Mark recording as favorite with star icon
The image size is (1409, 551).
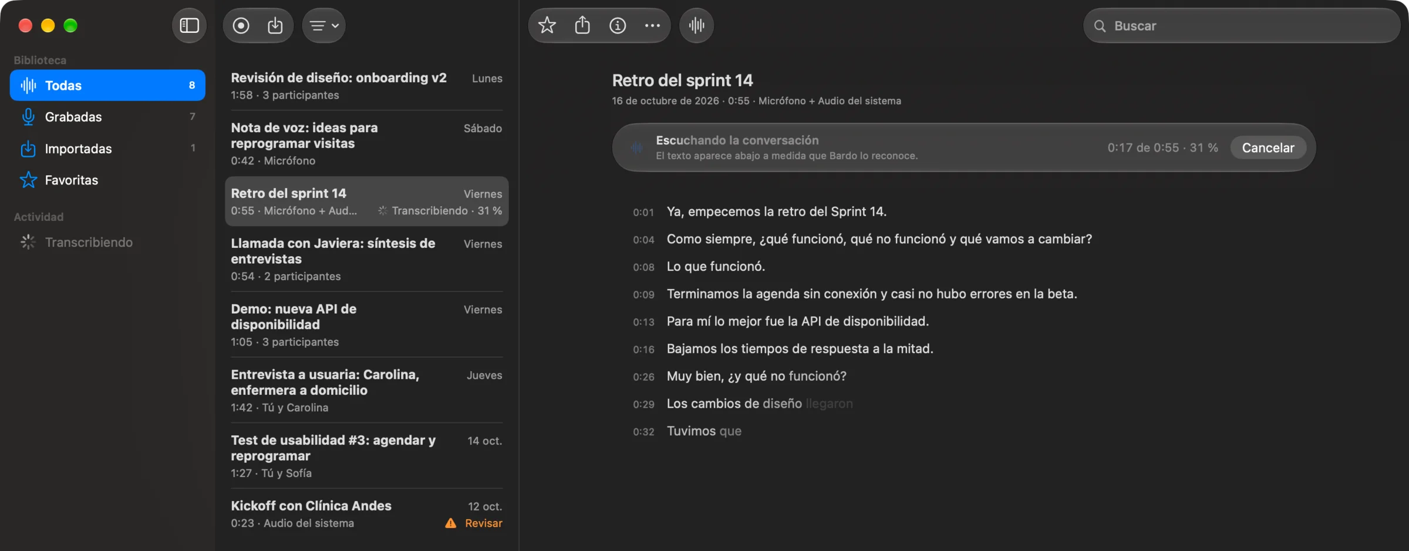pyautogui.click(x=547, y=25)
